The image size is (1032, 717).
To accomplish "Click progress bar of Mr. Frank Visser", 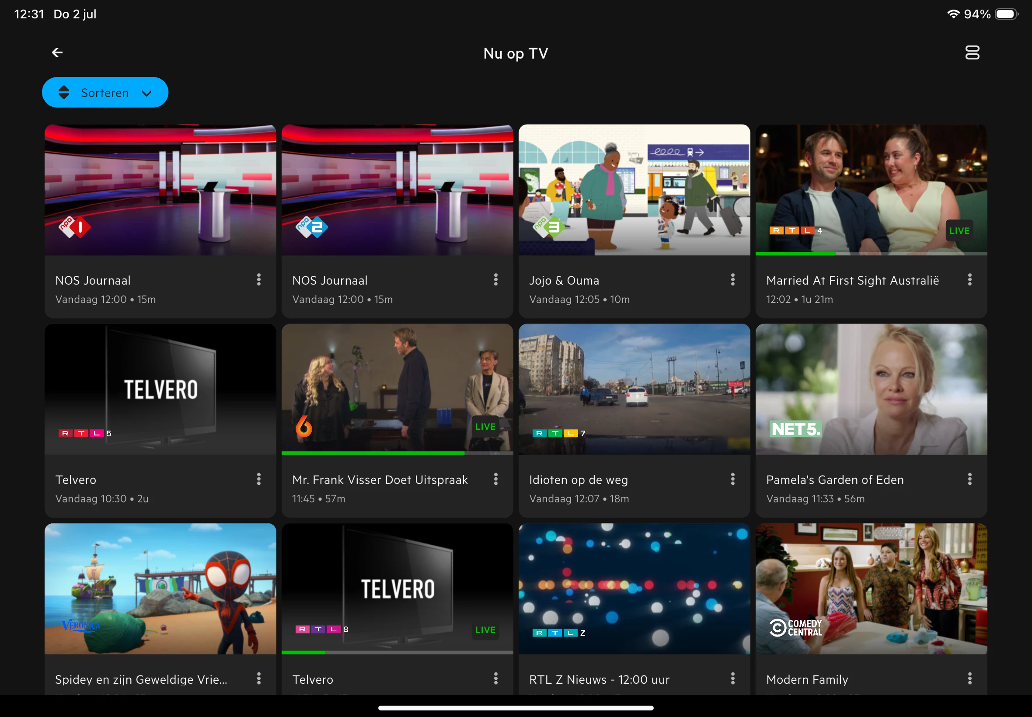I will click(x=397, y=453).
